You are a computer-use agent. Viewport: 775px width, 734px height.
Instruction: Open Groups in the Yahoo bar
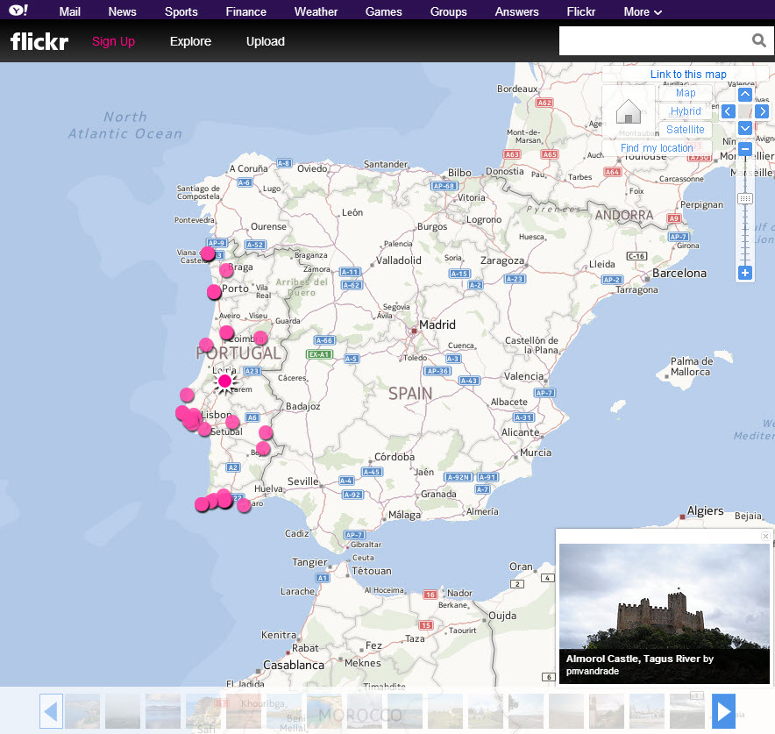click(x=448, y=12)
